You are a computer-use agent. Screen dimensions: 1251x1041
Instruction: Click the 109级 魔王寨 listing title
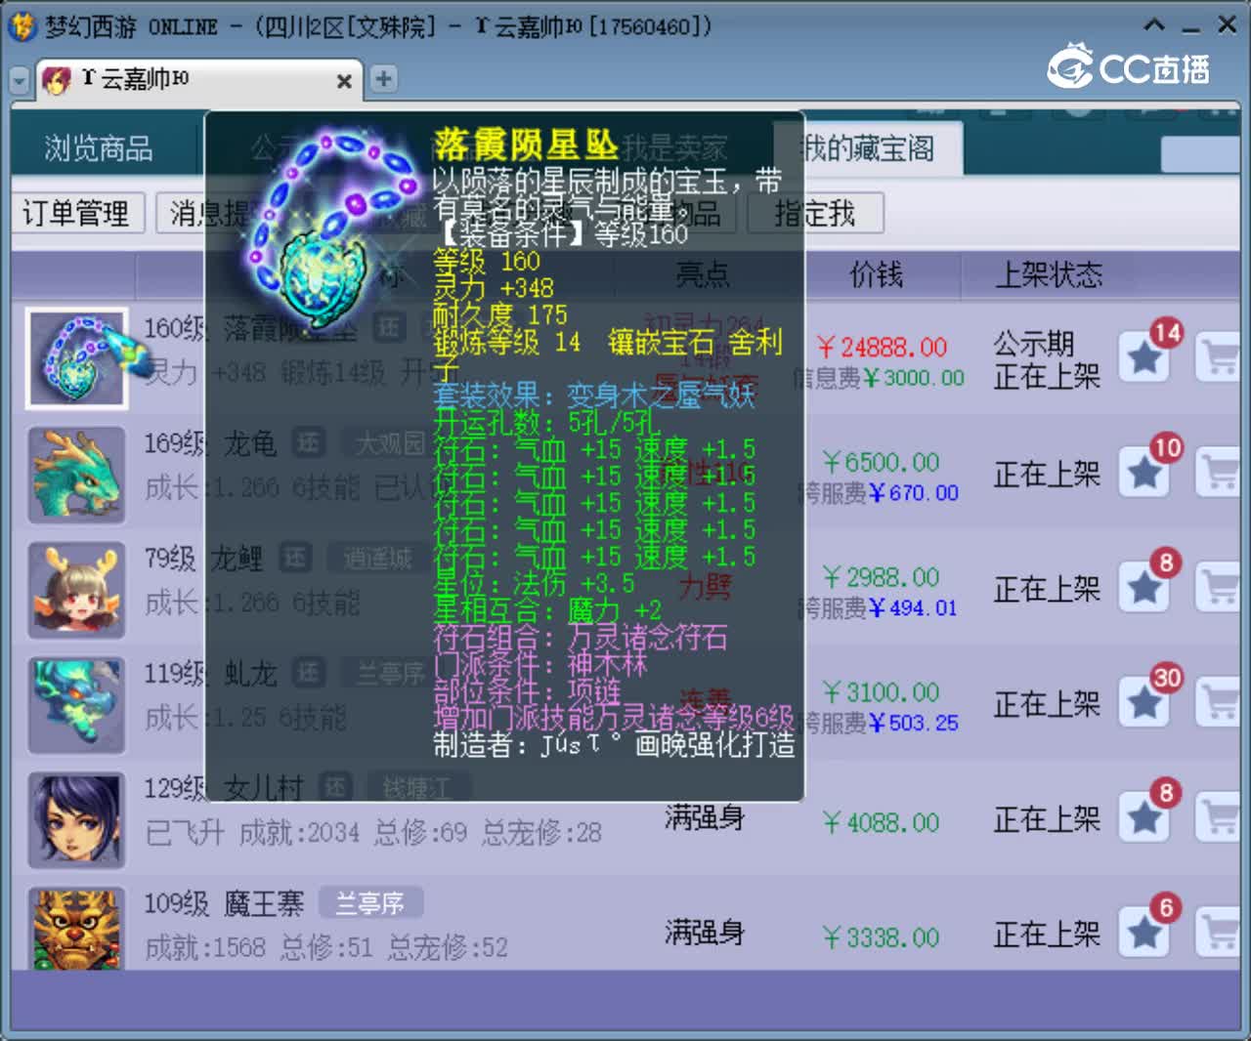(x=224, y=903)
